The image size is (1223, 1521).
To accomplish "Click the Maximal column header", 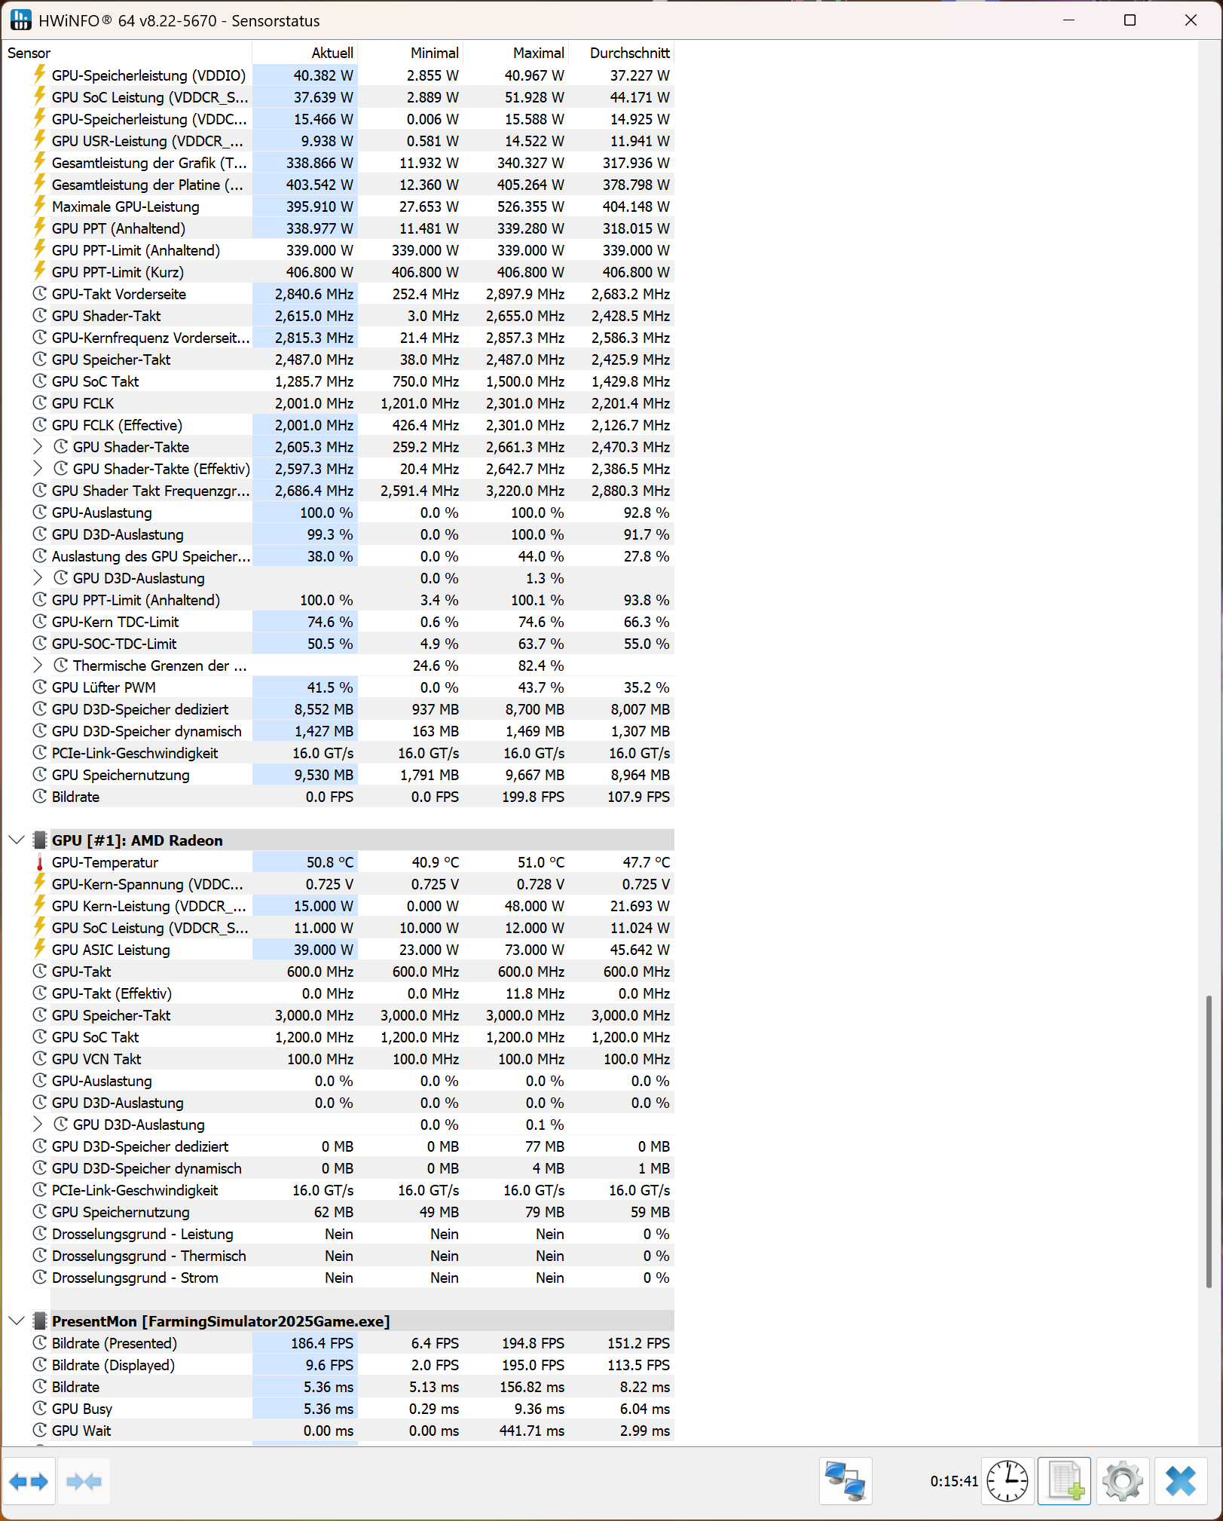I will click(x=515, y=53).
